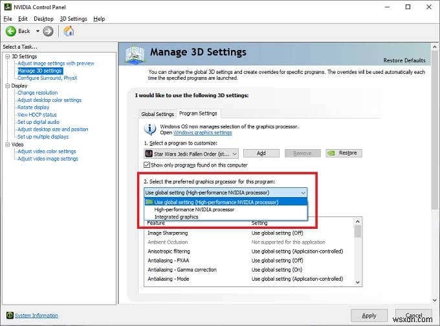
Task: Select Manage 3D settings in task tree
Action: [x=40, y=71]
